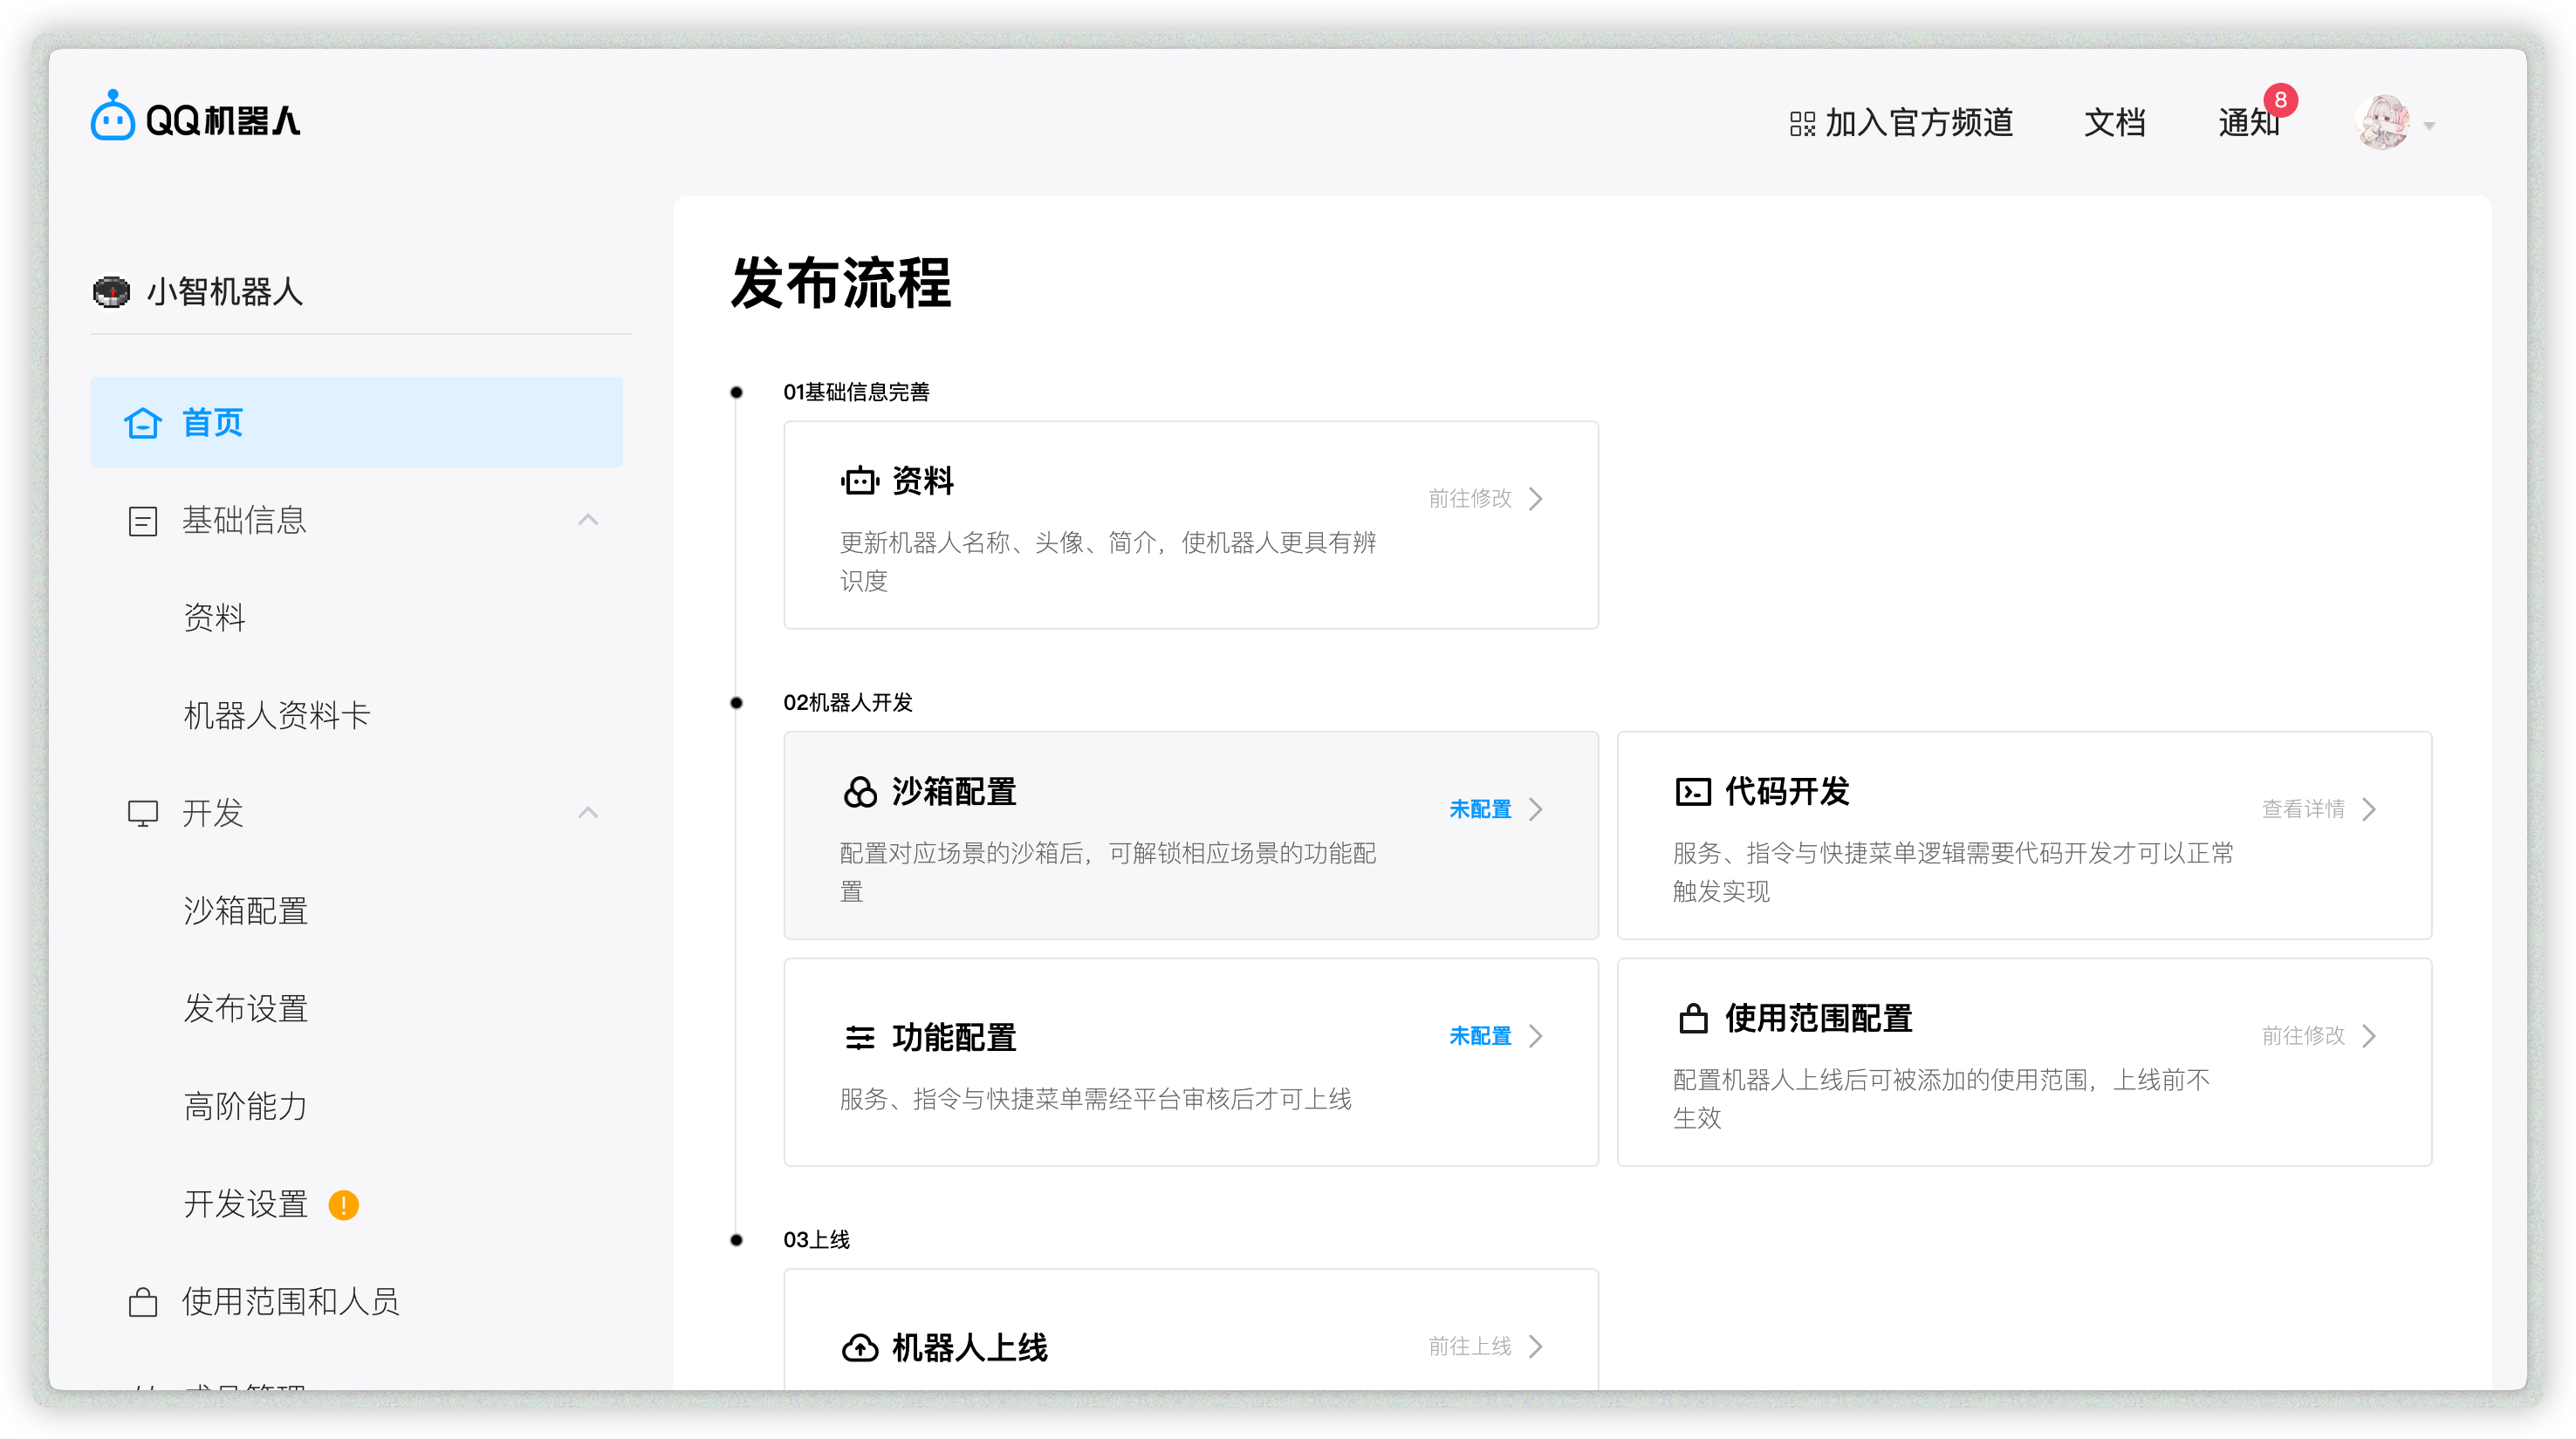Click the terminal icon on the 代码开发 card

click(x=1692, y=793)
